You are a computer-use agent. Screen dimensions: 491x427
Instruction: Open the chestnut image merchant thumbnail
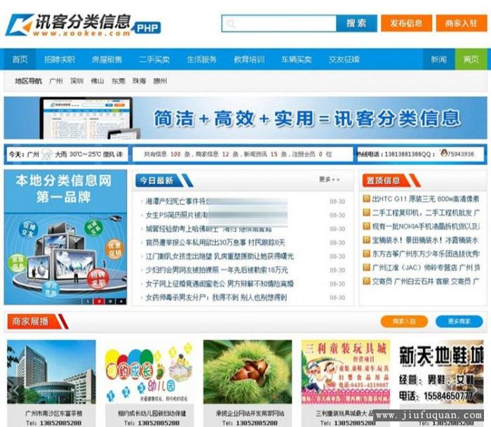click(248, 372)
